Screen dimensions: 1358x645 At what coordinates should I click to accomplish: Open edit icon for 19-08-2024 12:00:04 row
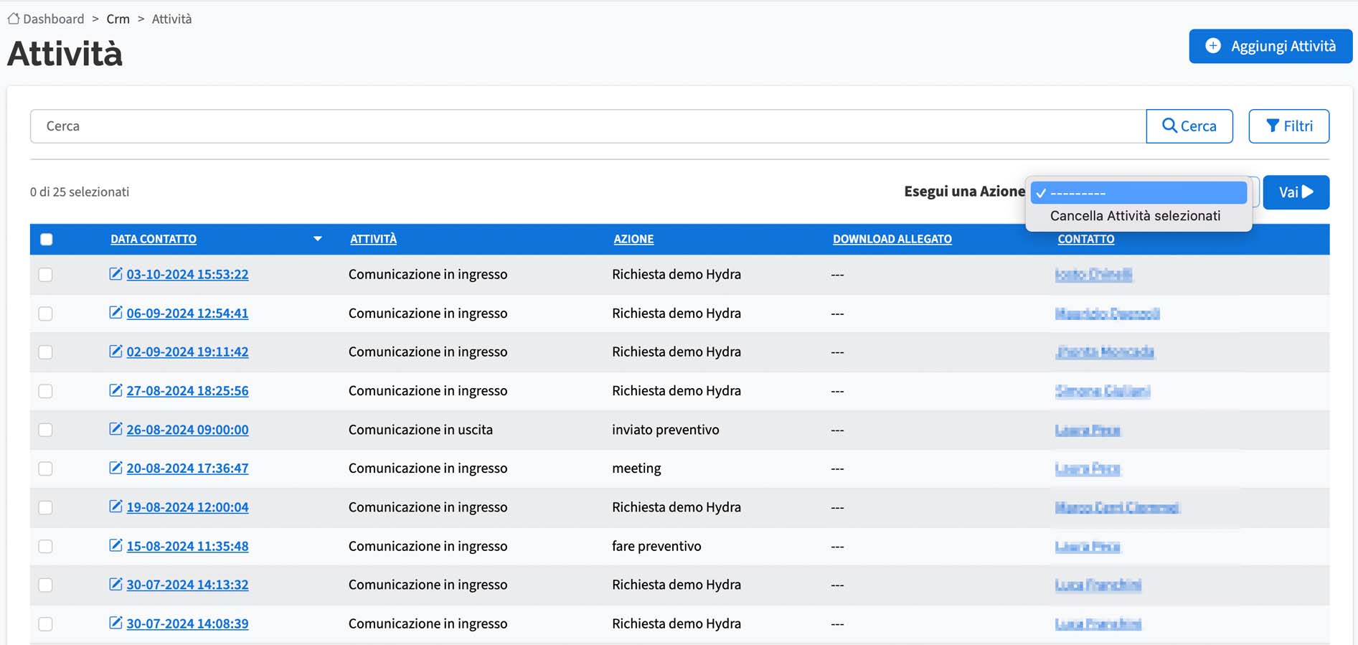(x=115, y=506)
